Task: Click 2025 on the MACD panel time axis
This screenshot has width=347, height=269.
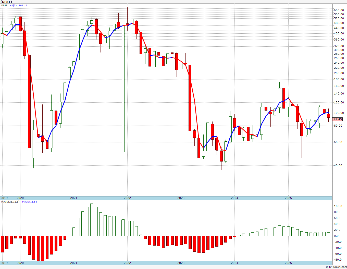Action: click(x=288, y=263)
